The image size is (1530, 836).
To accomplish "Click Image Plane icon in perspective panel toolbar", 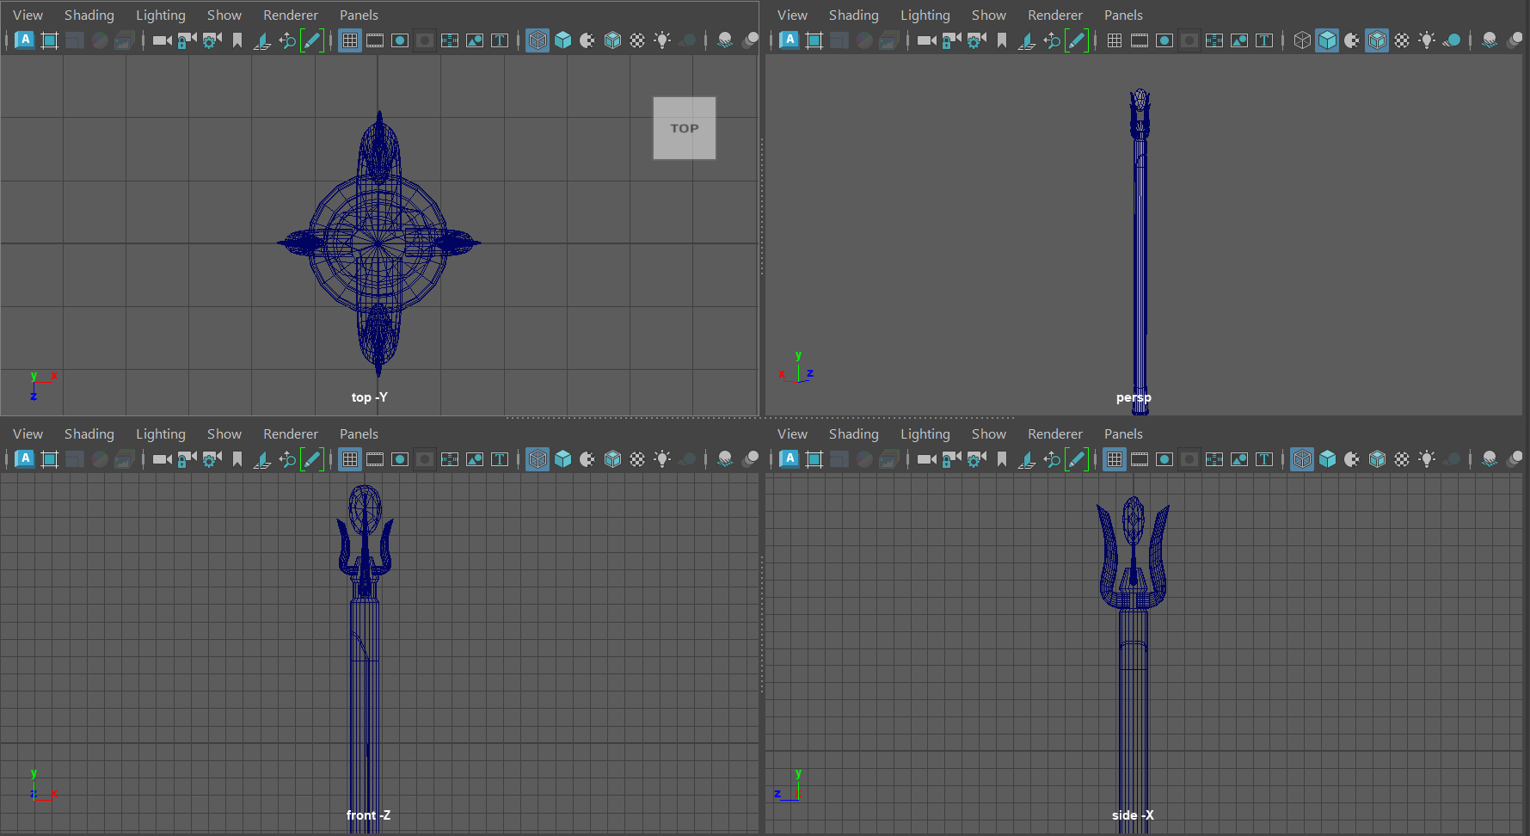I will 1027,40.
